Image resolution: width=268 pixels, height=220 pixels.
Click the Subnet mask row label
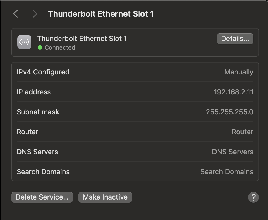click(x=38, y=112)
